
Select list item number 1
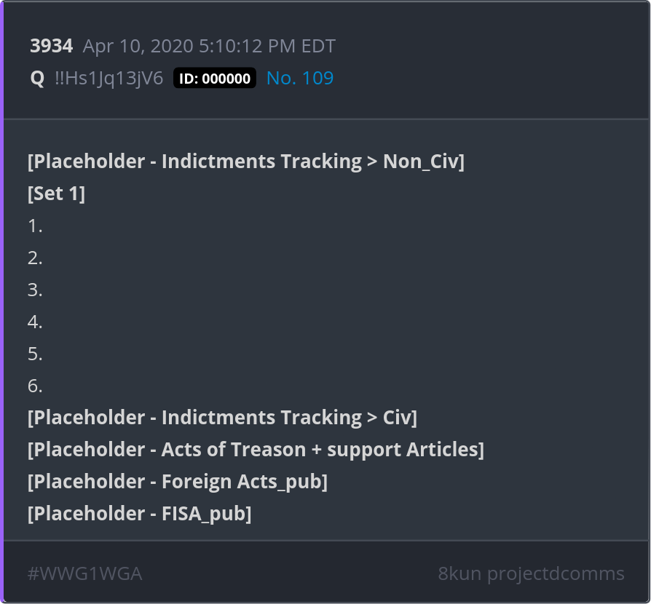pyautogui.click(x=35, y=226)
